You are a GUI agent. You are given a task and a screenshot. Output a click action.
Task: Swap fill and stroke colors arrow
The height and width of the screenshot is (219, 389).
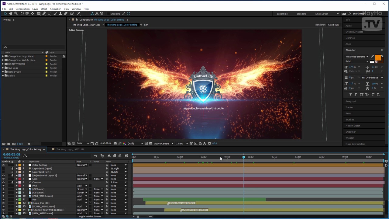[x=382, y=56]
